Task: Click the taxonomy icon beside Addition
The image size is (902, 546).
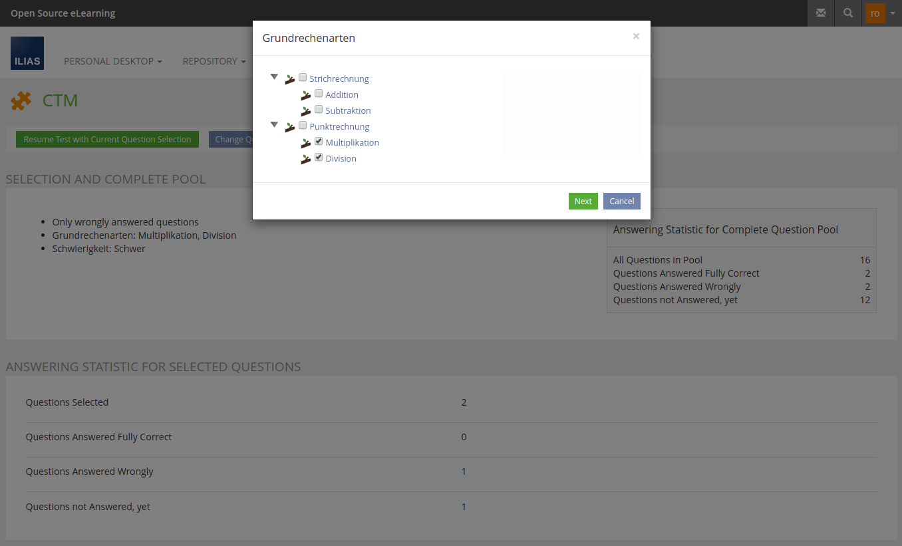Action: [x=306, y=95]
